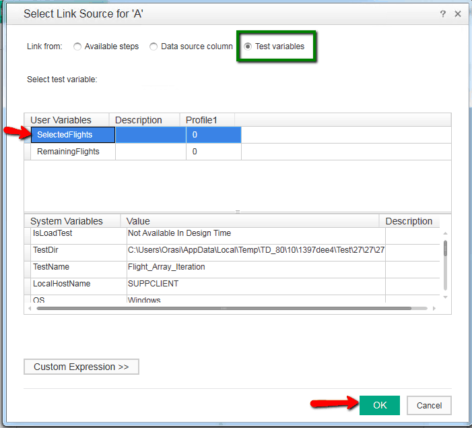Viewport: 472px width, 428px height.
Task: Expand Custom Expression section
Action: 81,367
